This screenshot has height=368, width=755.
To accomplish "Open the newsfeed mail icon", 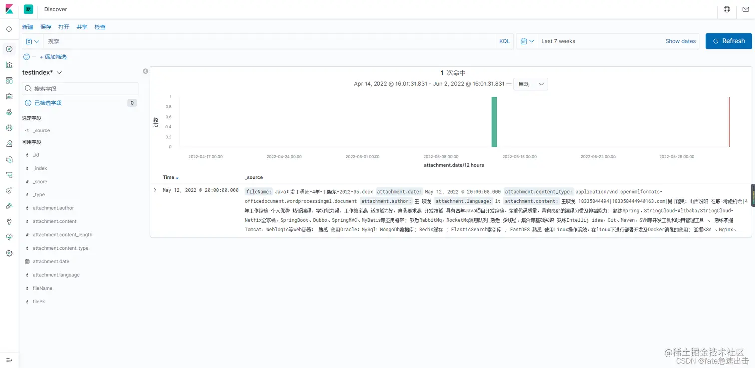I will [746, 9].
